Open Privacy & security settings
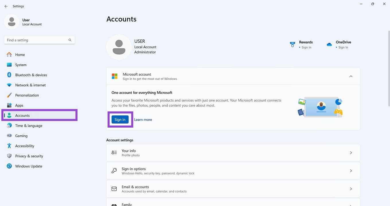The height and width of the screenshot is (206, 390). (x=29, y=156)
